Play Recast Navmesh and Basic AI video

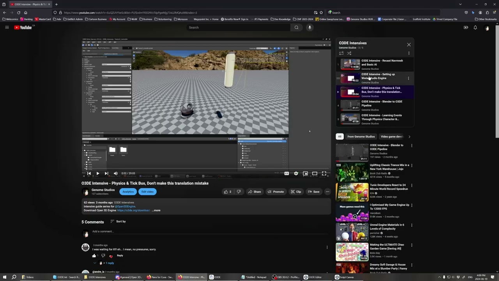click(375, 64)
